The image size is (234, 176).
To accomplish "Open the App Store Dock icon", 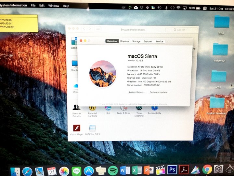I will (x=89, y=170).
